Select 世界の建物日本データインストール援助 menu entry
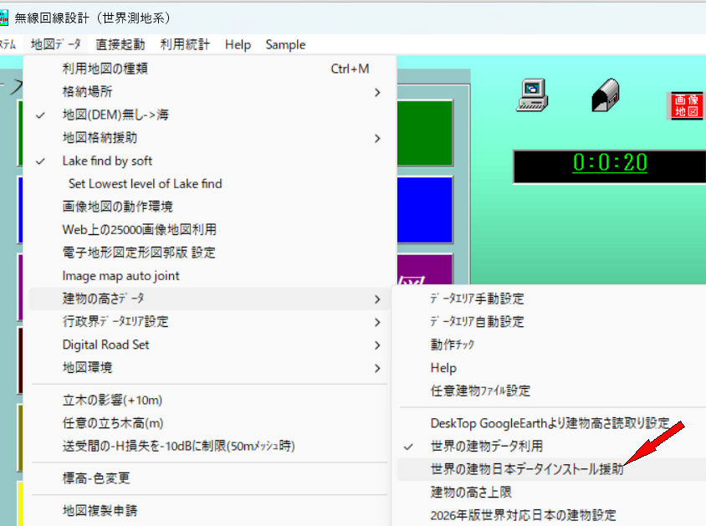Screen dimensions: 706x526 (527, 469)
